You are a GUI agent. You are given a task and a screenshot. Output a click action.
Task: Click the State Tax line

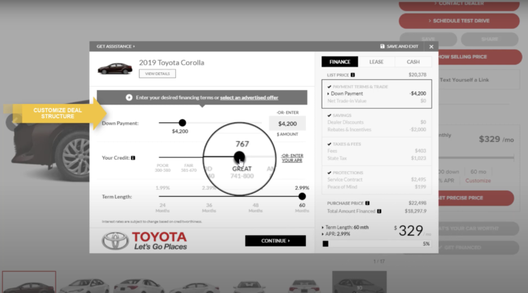coord(377,158)
